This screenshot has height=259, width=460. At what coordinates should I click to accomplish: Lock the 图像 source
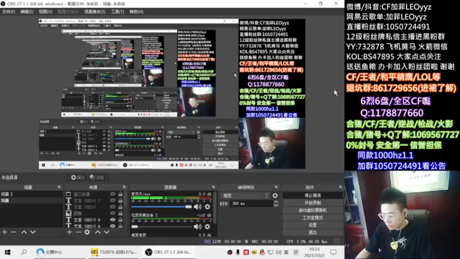(121, 214)
